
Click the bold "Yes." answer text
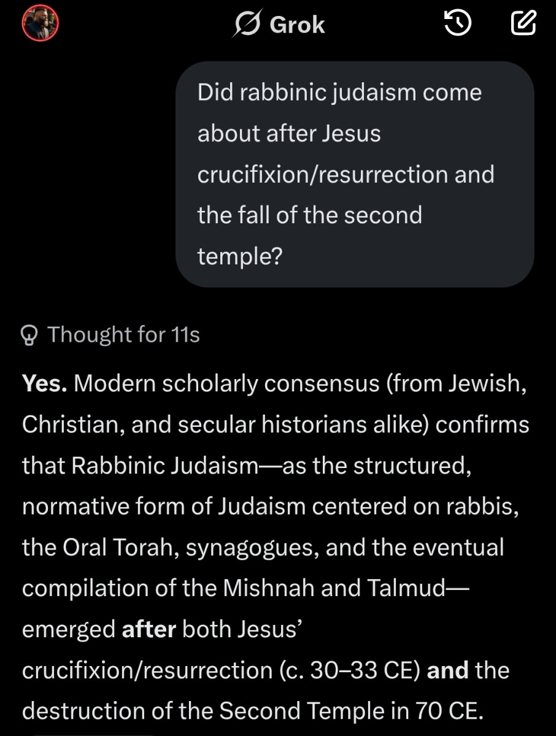pos(45,384)
